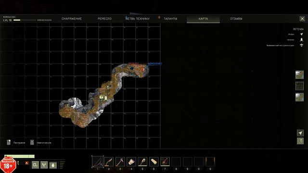Screen dimensions: 308x173
Task: Select the knife in hotbar slot 2
Action: click(109, 162)
